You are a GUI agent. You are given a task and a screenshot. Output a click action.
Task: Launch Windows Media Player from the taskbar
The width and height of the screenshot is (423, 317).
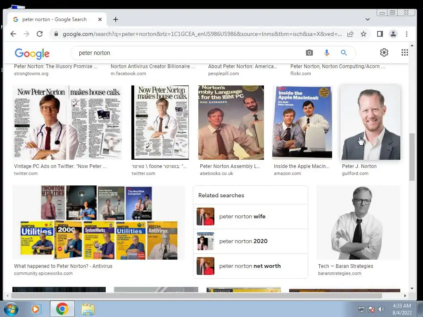click(x=36, y=309)
